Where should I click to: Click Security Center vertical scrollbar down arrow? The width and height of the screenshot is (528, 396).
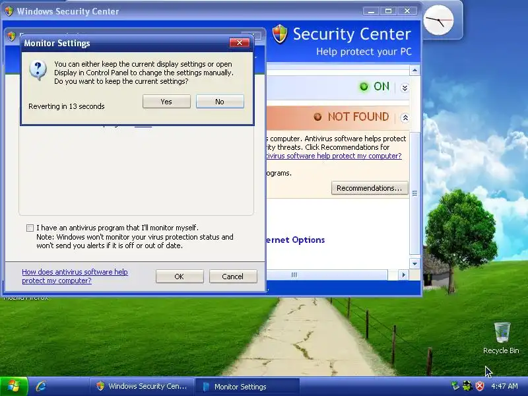point(415,263)
